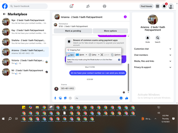Send a thumbs-up like

click(x=127, y=98)
